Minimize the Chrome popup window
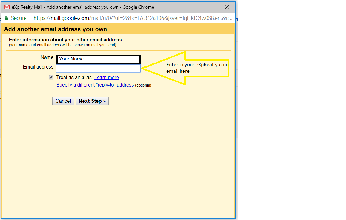This screenshot has width=346, height=220. point(193,7)
